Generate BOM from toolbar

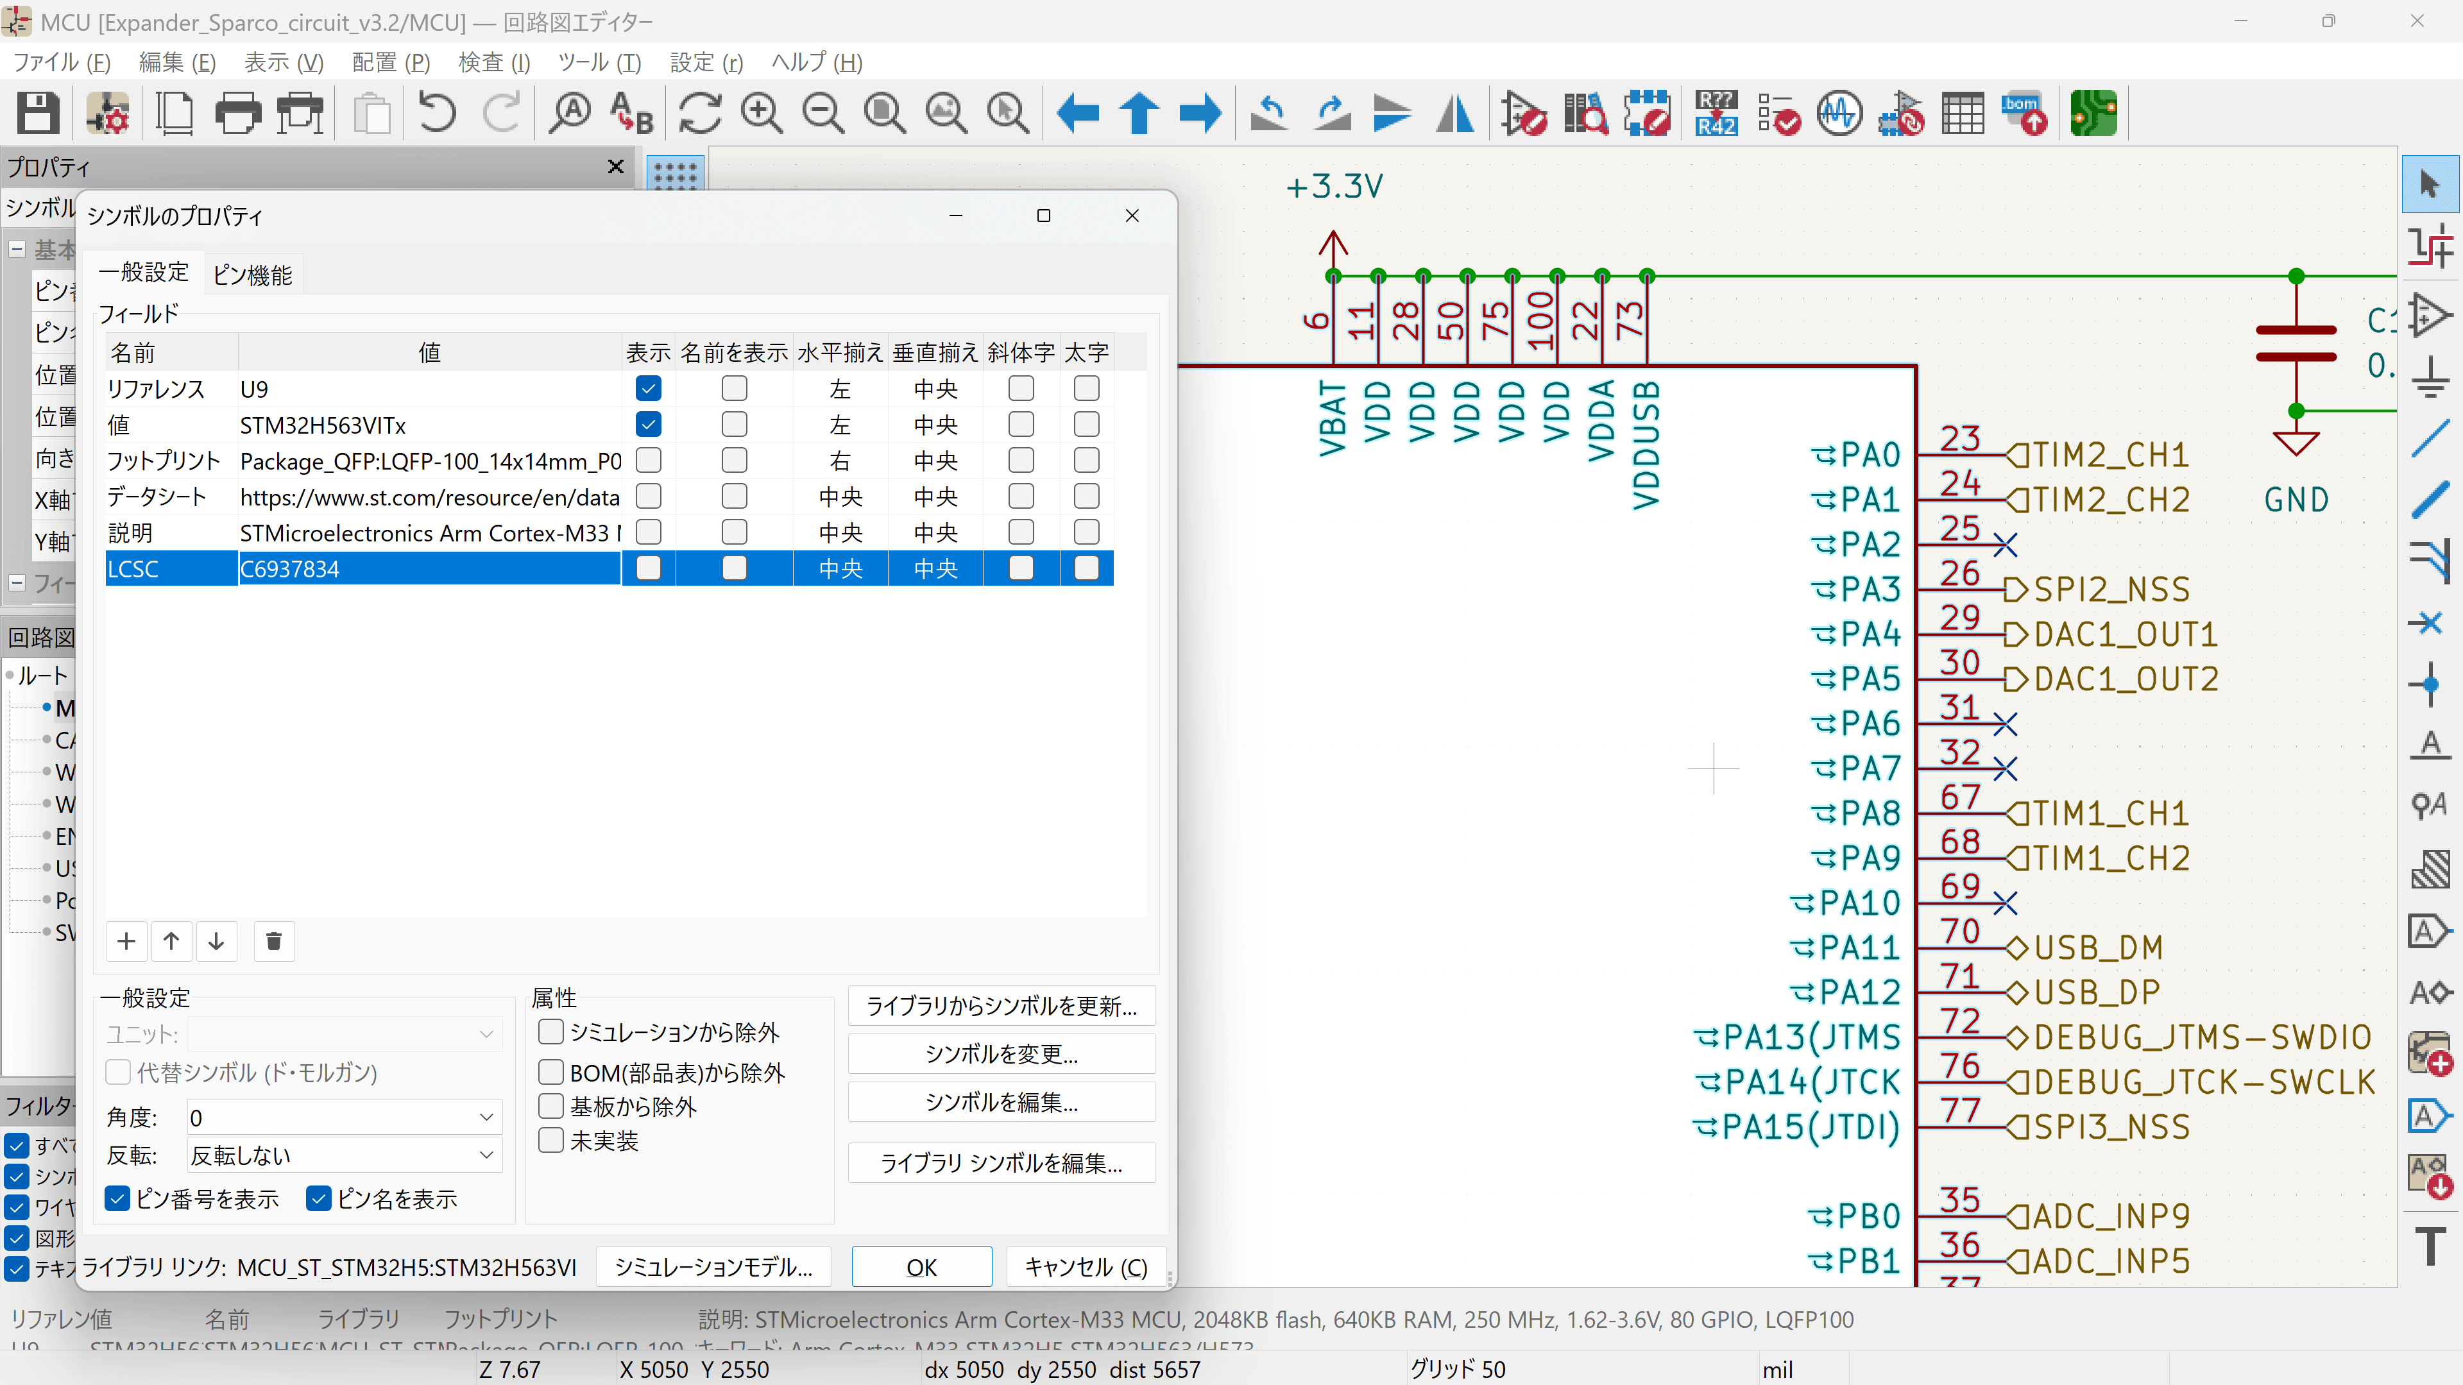(x=2025, y=114)
